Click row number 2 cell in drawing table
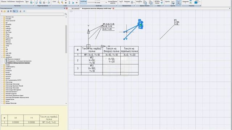Image resolution: width=232 pixels, height=130 pixels. pos(78,60)
